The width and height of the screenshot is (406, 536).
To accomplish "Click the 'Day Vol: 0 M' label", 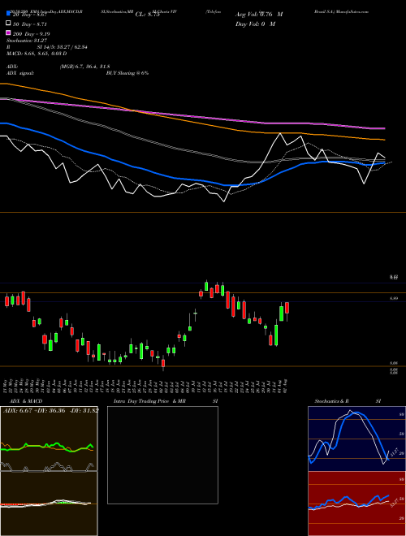I will click(255, 24).
